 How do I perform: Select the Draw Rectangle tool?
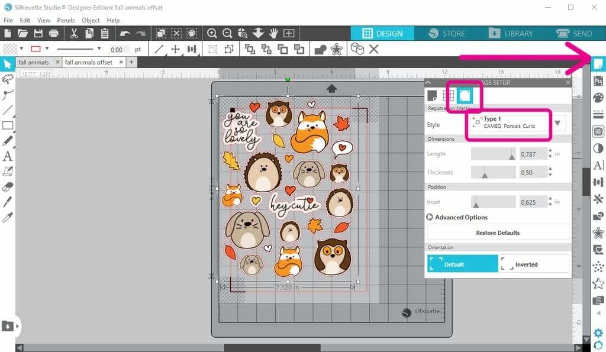tap(8, 125)
